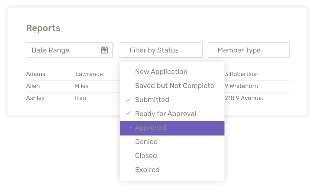Click the highlighted Approved option
The image size is (315, 192).
coord(172,128)
